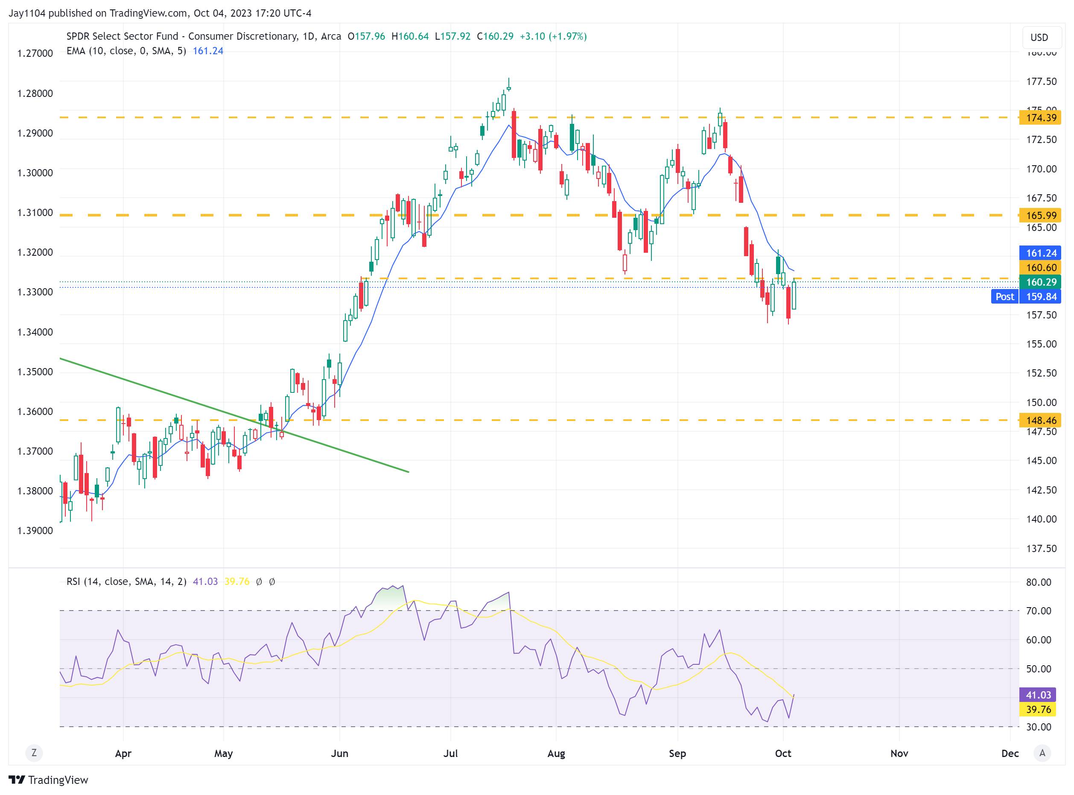Image resolution: width=1074 pixels, height=795 pixels.
Task: Click the 148.46 yellow price label
Action: pyautogui.click(x=1040, y=420)
